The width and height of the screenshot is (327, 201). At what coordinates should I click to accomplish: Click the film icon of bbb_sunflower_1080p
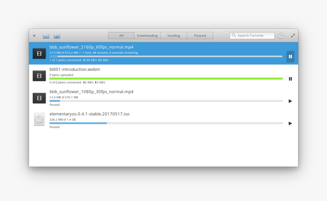click(39, 98)
